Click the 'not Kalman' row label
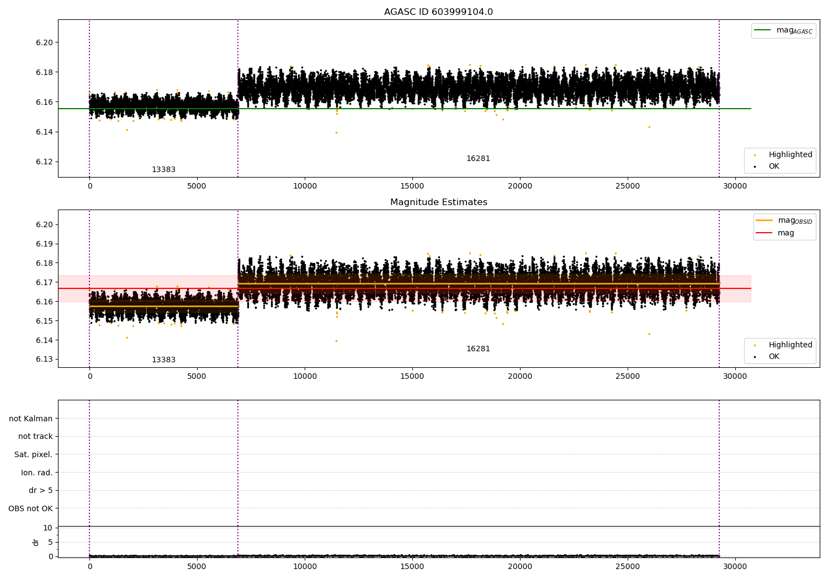This screenshot has width=828, height=579. (x=31, y=419)
